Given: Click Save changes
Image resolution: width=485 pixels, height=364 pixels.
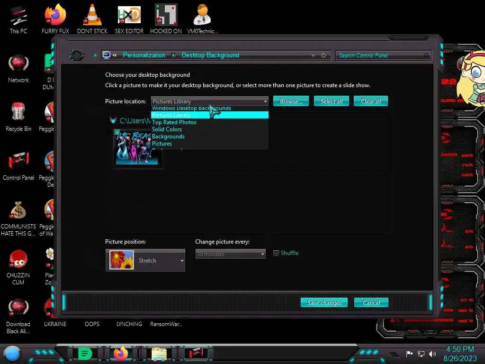Looking at the screenshot, I should click(324, 302).
